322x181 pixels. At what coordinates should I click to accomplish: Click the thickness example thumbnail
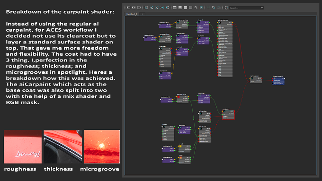point(63,147)
